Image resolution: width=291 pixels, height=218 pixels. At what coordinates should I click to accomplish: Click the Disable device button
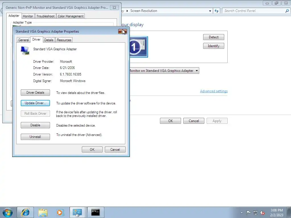point(35,125)
